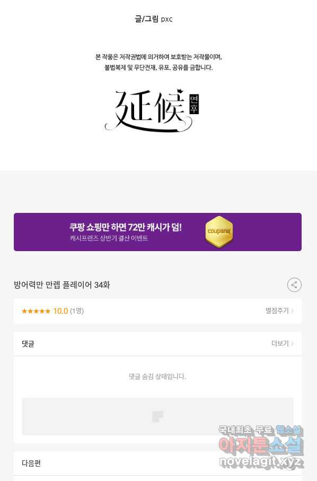Click the 延候 studio logo
The image size is (317, 481).
[152, 111]
